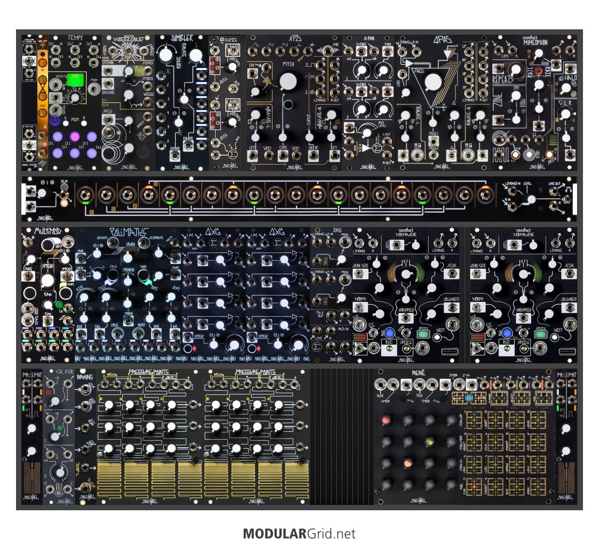This screenshot has width=599, height=545.
Task: Tap the blue-lit touch plate on René
Action: point(468,398)
